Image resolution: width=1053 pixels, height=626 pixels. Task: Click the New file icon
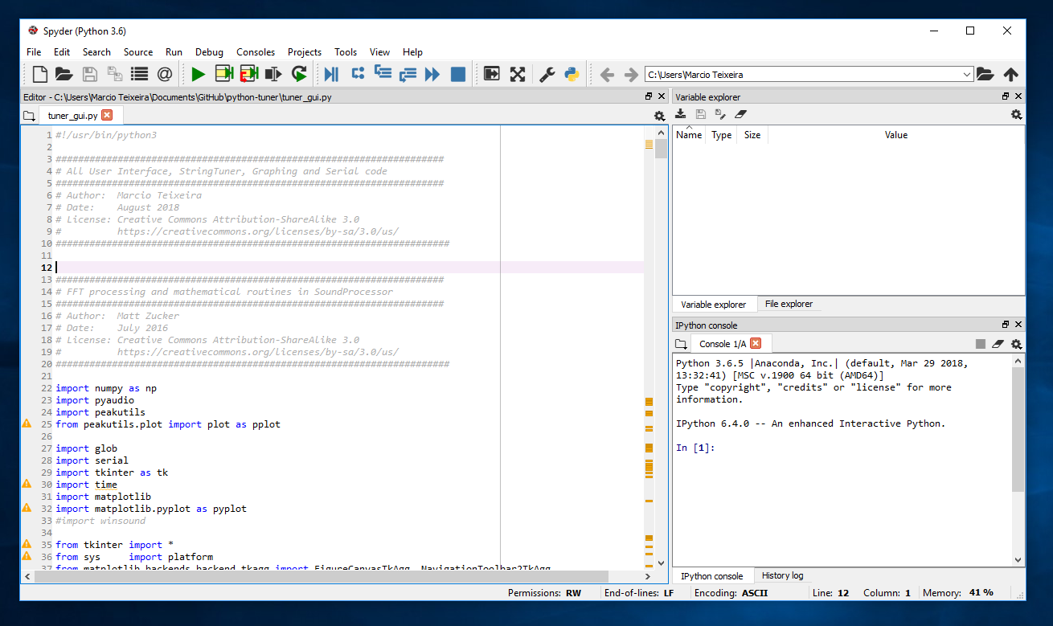coord(39,75)
